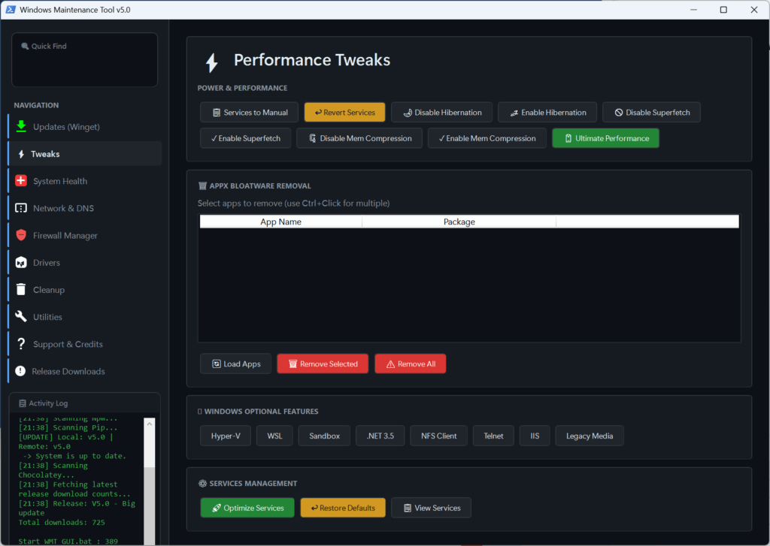Run Optimize Services

[x=247, y=507]
